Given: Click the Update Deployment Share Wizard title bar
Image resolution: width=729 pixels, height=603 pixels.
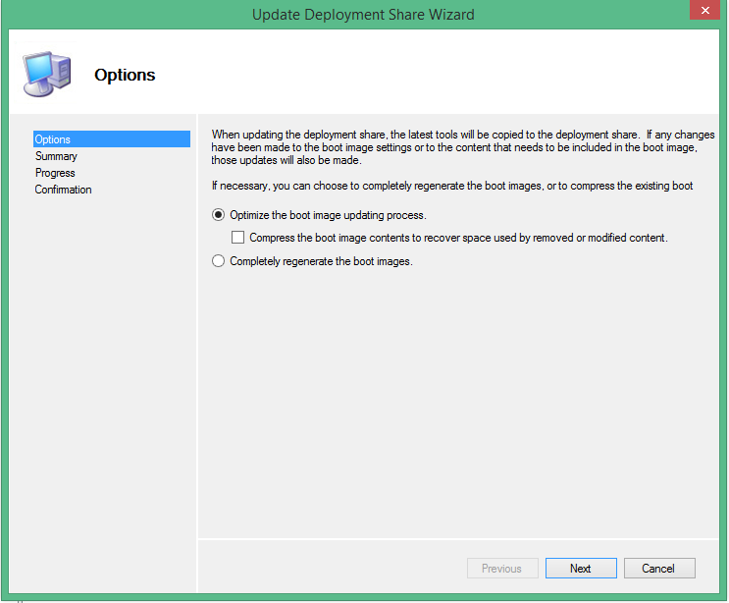Looking at the screenshot, I should 363,14.
